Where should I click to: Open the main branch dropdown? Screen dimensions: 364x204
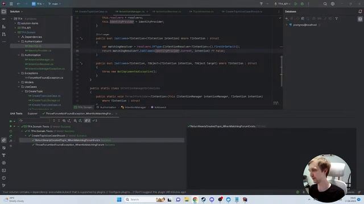(55, 4)
